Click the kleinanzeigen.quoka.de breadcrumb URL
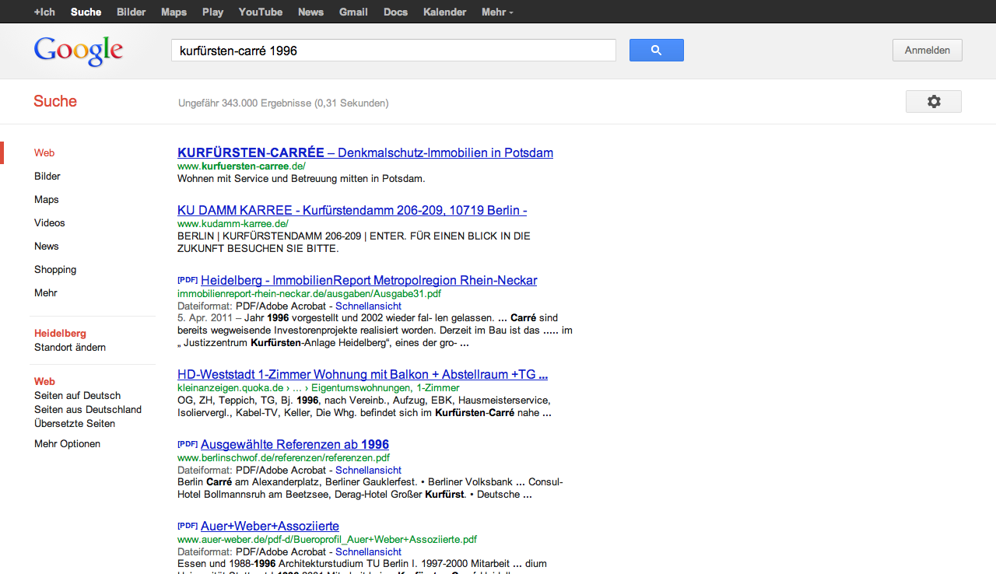Viewport: 996px width, 574px height. (318, 388)
